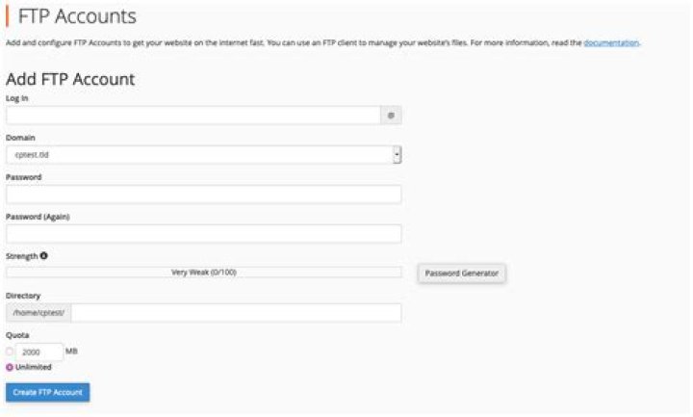Click the Domain dropdown arrow
This screenshot has height=417, width=693.
pos(397,155)
